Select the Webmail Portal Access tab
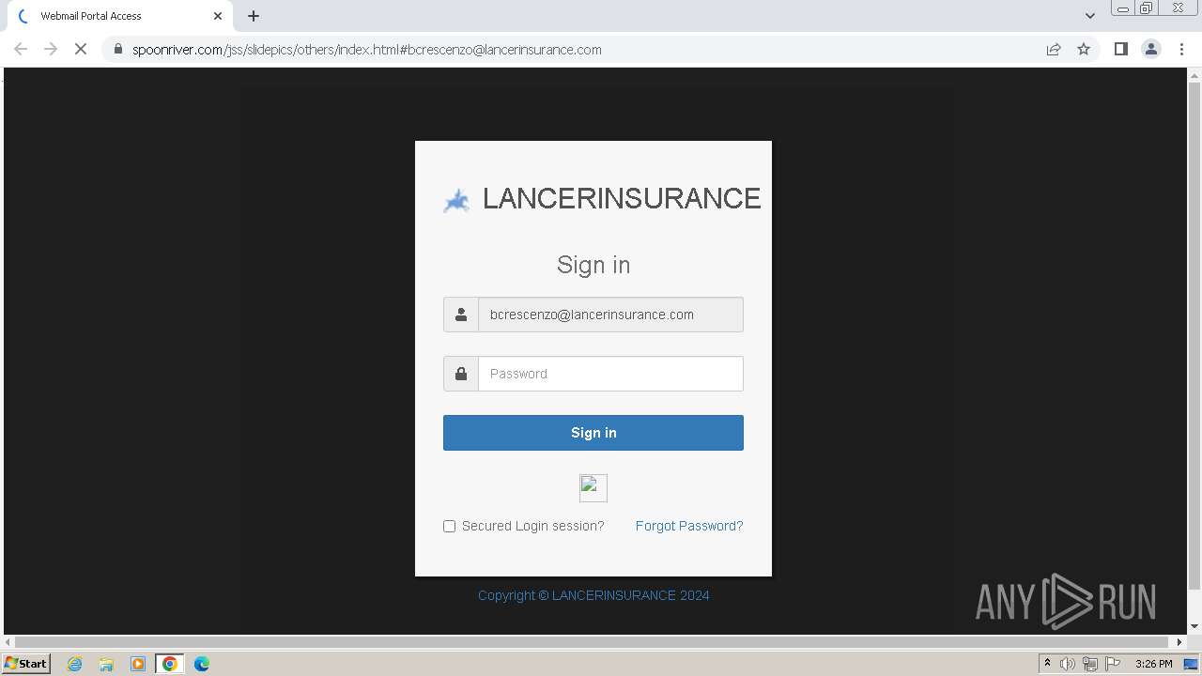This screenshot has width=1202, height=676. click(x=120, y=16)
